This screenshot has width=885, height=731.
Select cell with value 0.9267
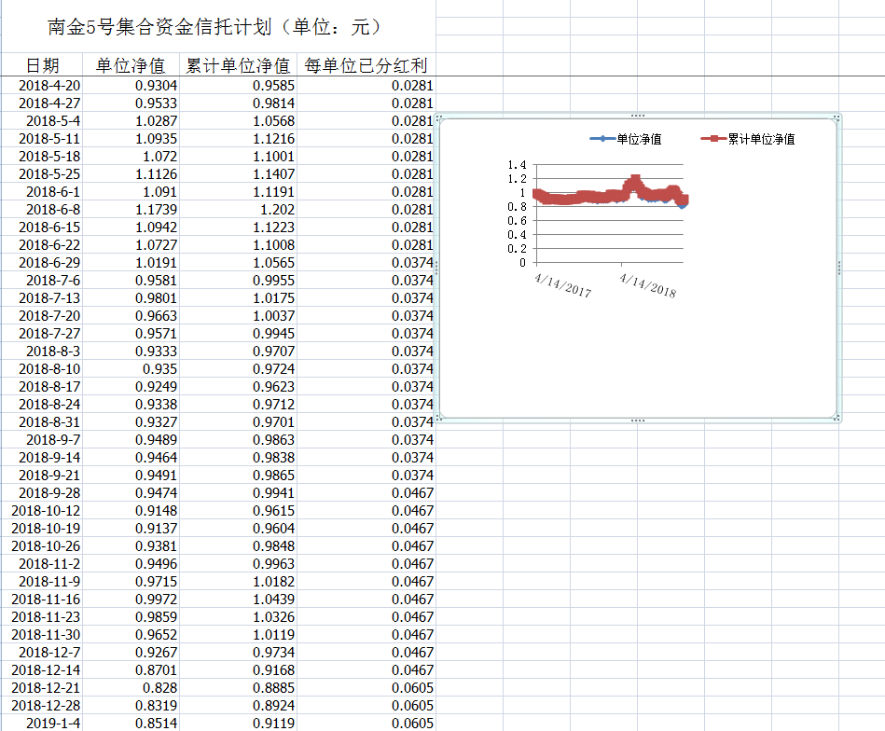point(131,652)
